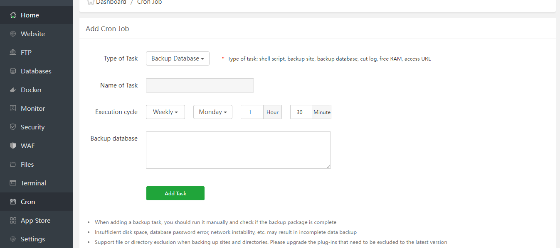The image size is (560, 248).
Task: Click the Docker icon
Action: pos(13,90)
